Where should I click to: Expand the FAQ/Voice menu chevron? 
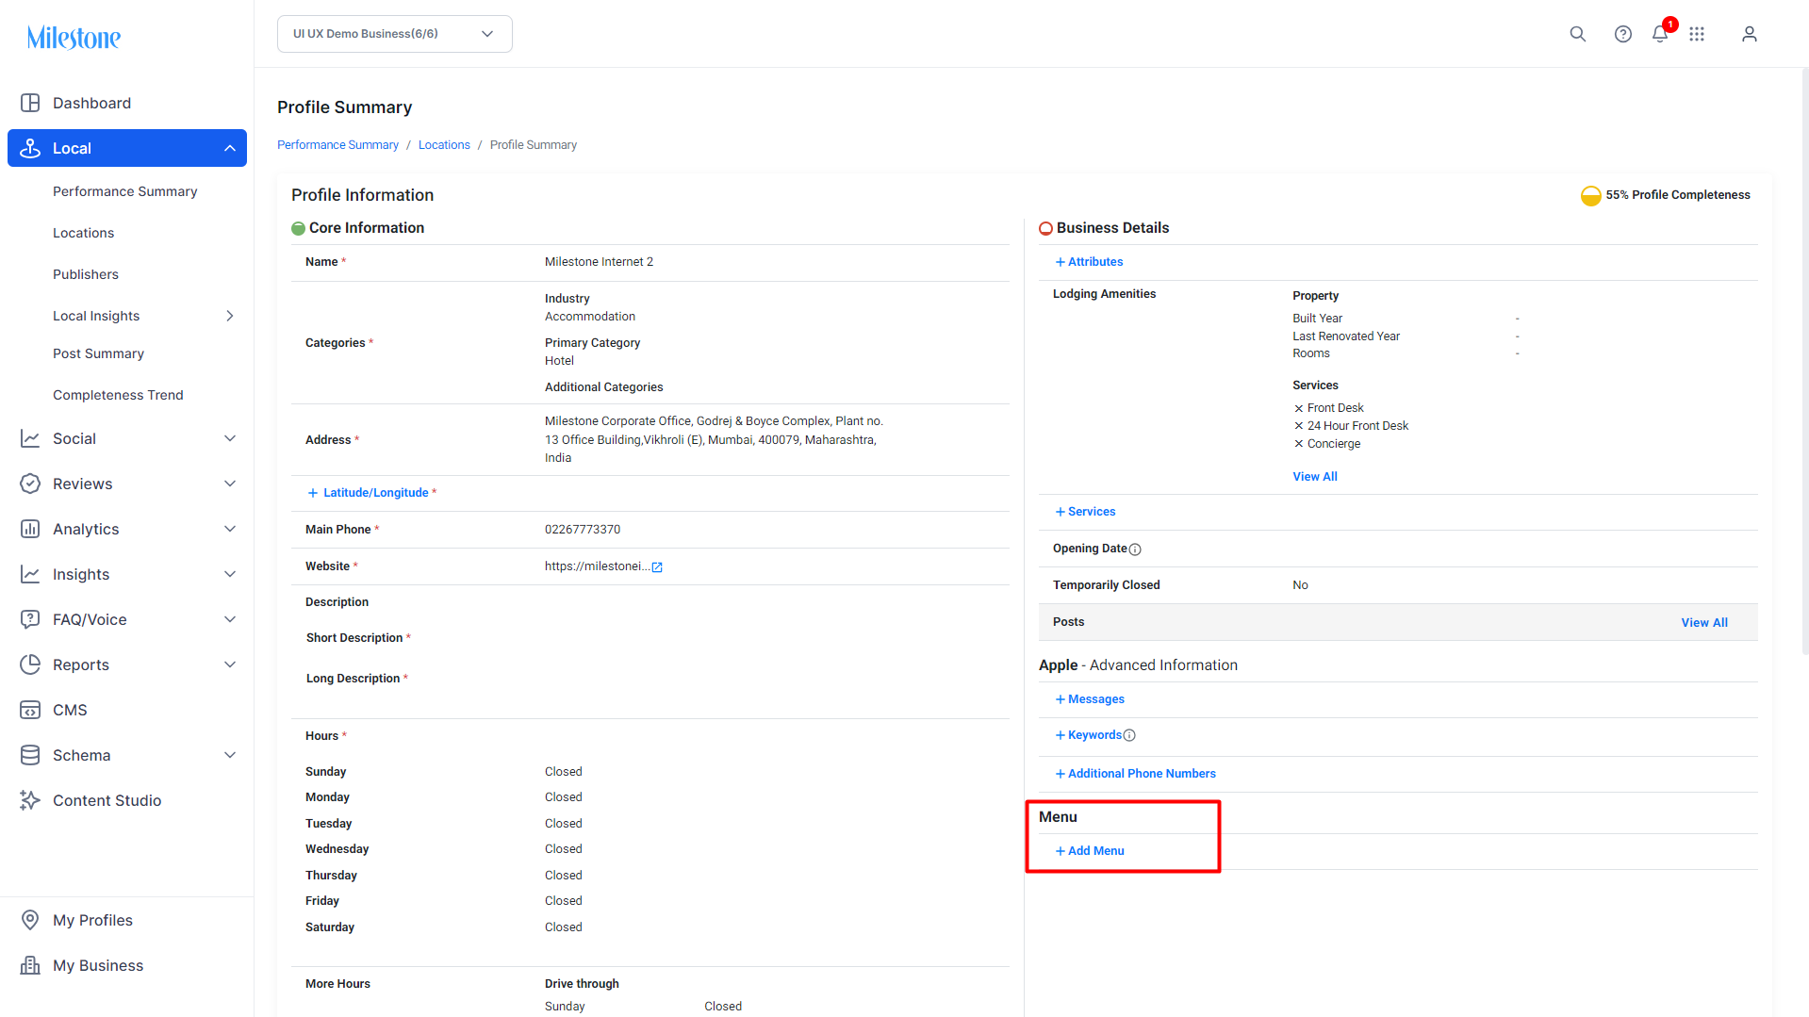tap(230, 619)
